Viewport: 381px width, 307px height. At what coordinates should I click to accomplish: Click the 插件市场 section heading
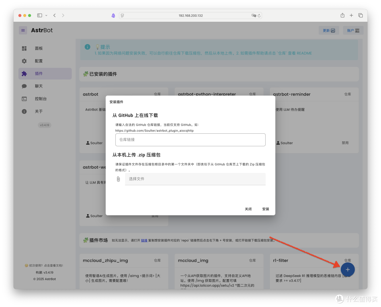[x=98, y=240]
